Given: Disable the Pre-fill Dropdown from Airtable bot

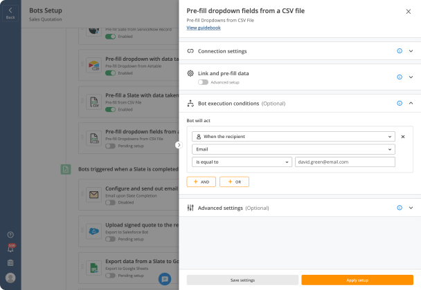Looking at the screenshot, I should (110, 73).
